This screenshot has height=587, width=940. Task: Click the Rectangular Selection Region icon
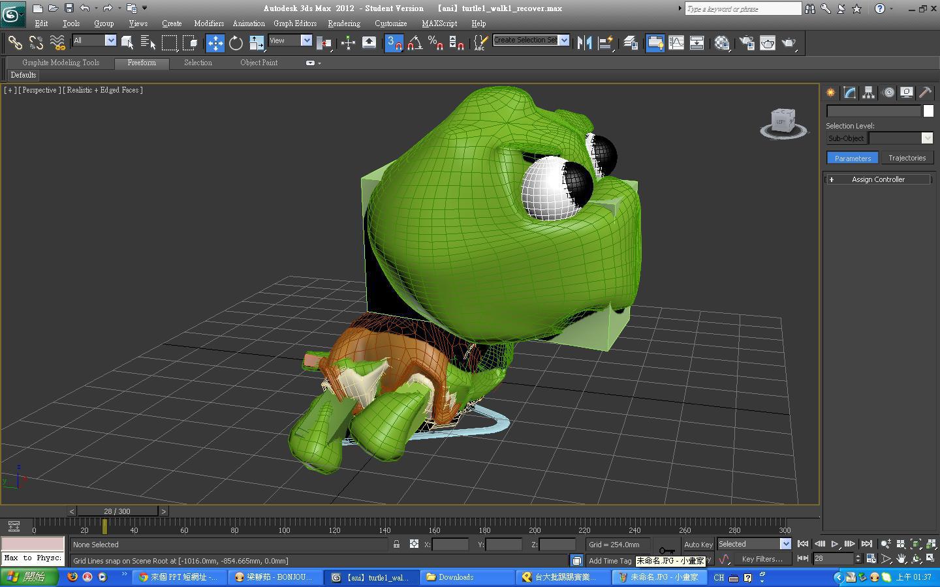click(x=169, y=43)
